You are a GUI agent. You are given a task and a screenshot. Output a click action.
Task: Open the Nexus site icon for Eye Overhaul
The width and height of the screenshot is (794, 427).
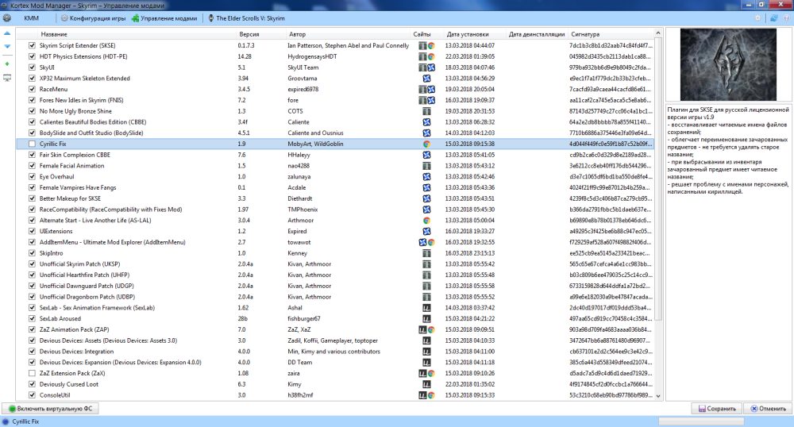(426, 176)
